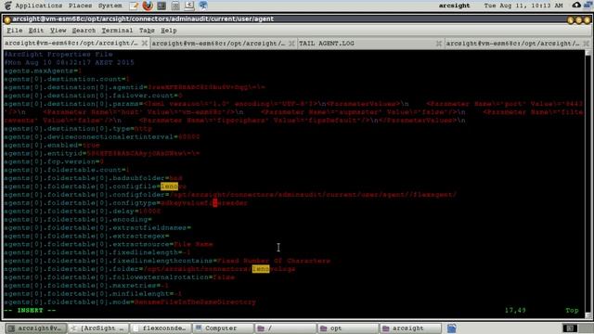Open the '/' folder window from taskbar
594x334 pixels.
pos(285,328)
